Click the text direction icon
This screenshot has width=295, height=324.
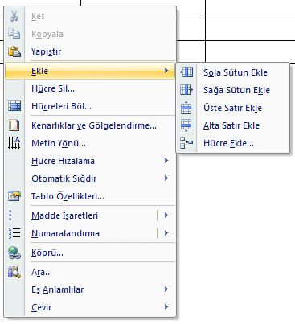pyautogui.click(x=14, y=143)
